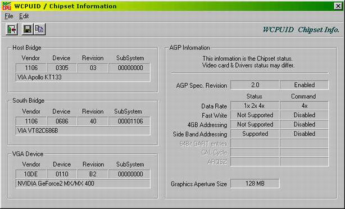Click AGP Spec. Revision value 2.0
This screenshot has height=209, width=345.
tap(255, 85)
